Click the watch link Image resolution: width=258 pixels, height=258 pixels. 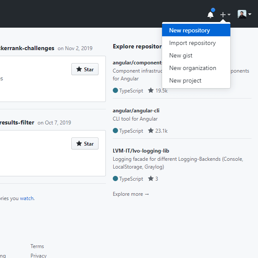point(27,198)
